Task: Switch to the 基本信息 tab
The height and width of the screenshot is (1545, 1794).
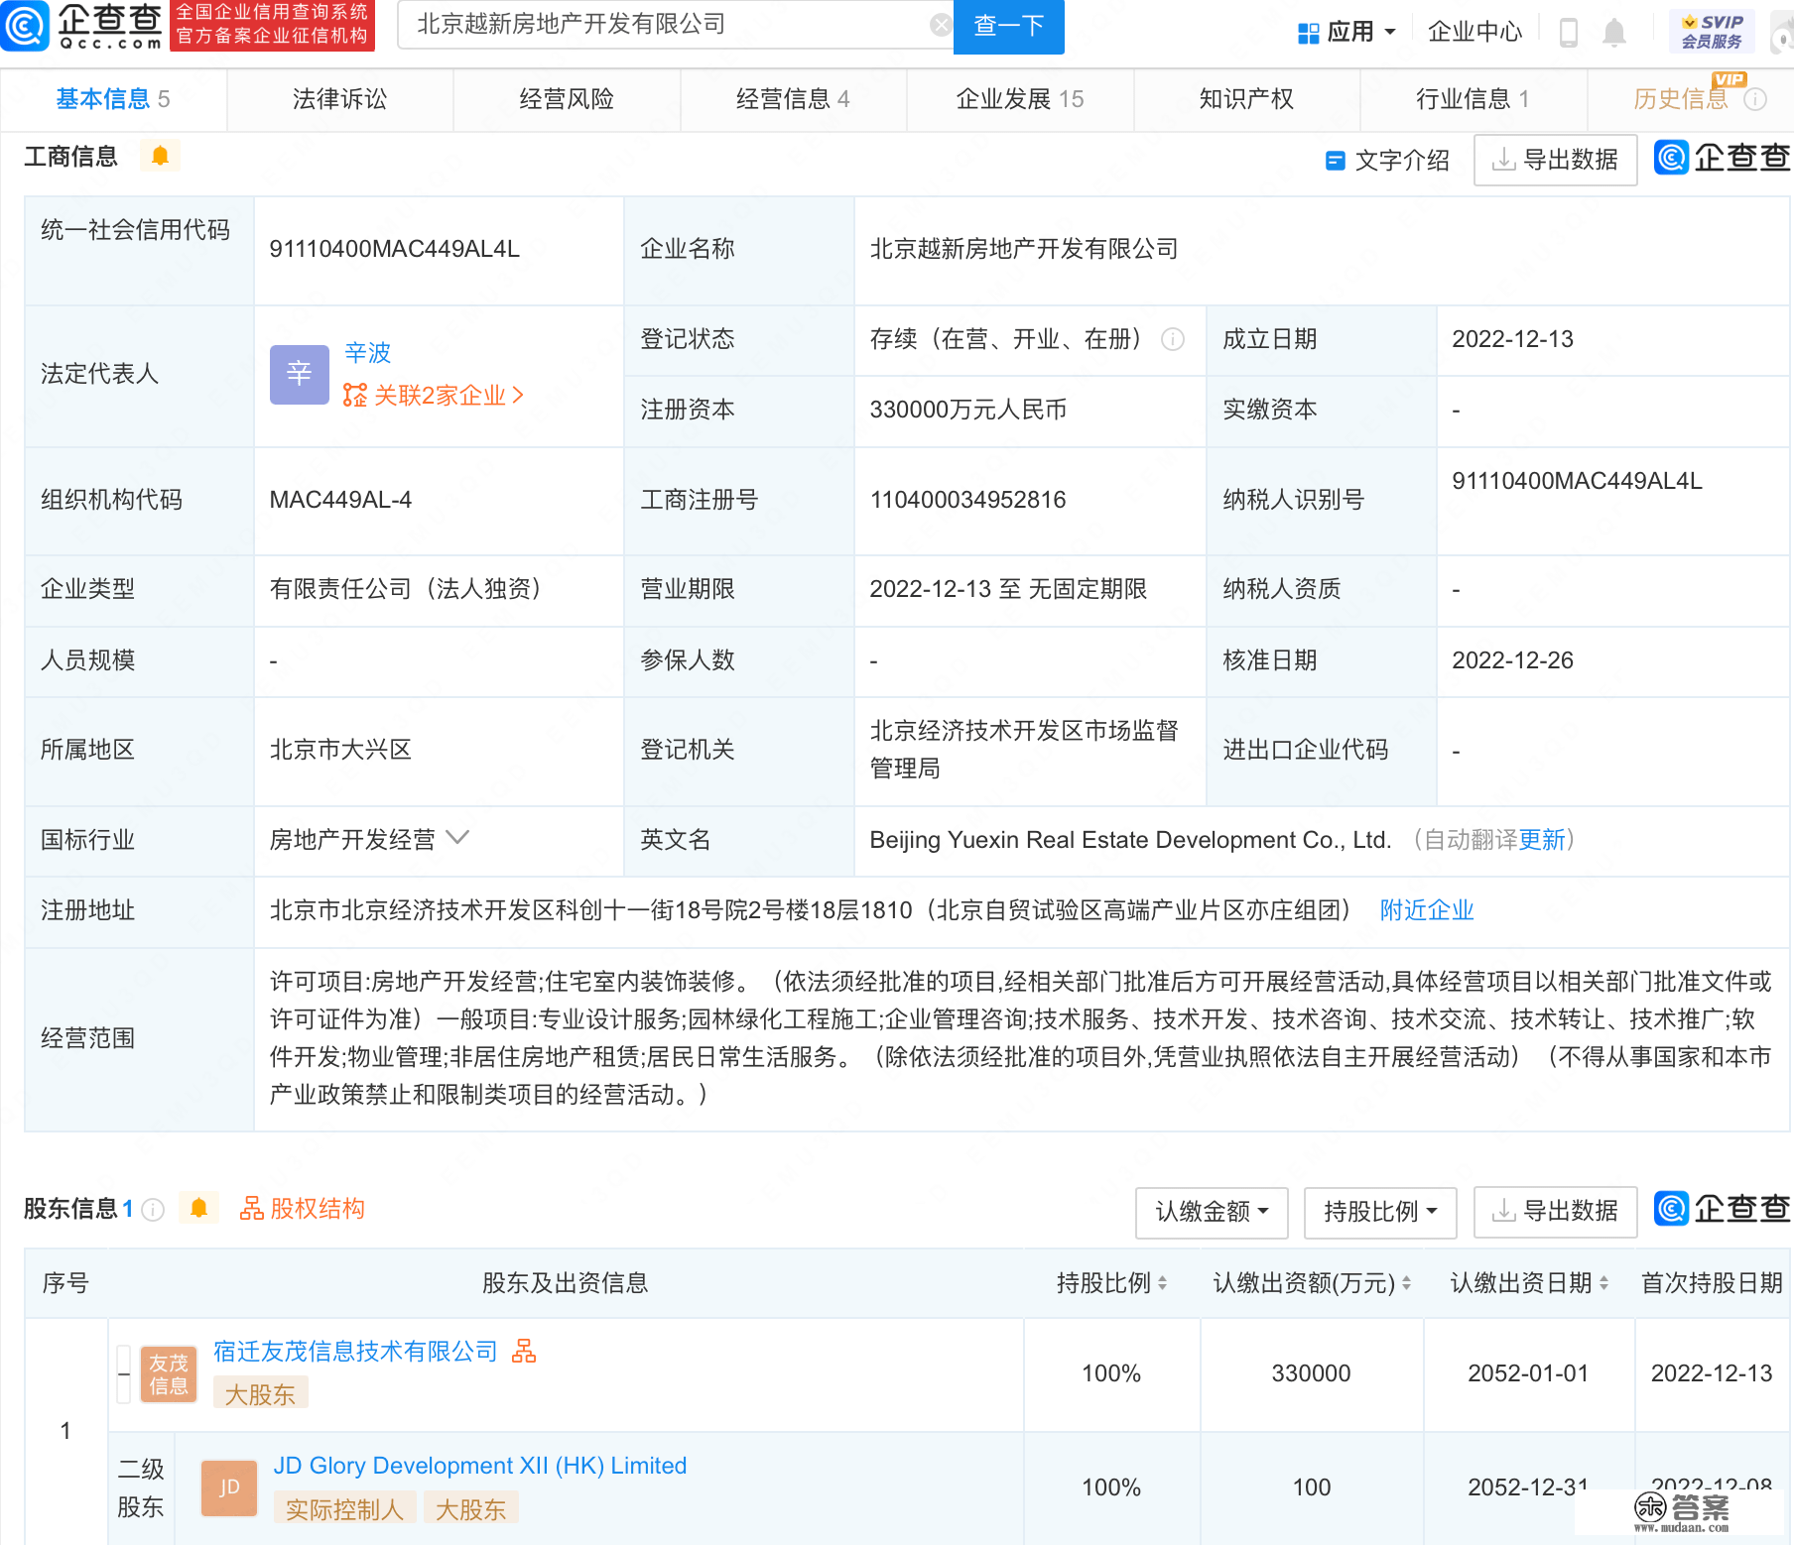Action: point(113,99)
